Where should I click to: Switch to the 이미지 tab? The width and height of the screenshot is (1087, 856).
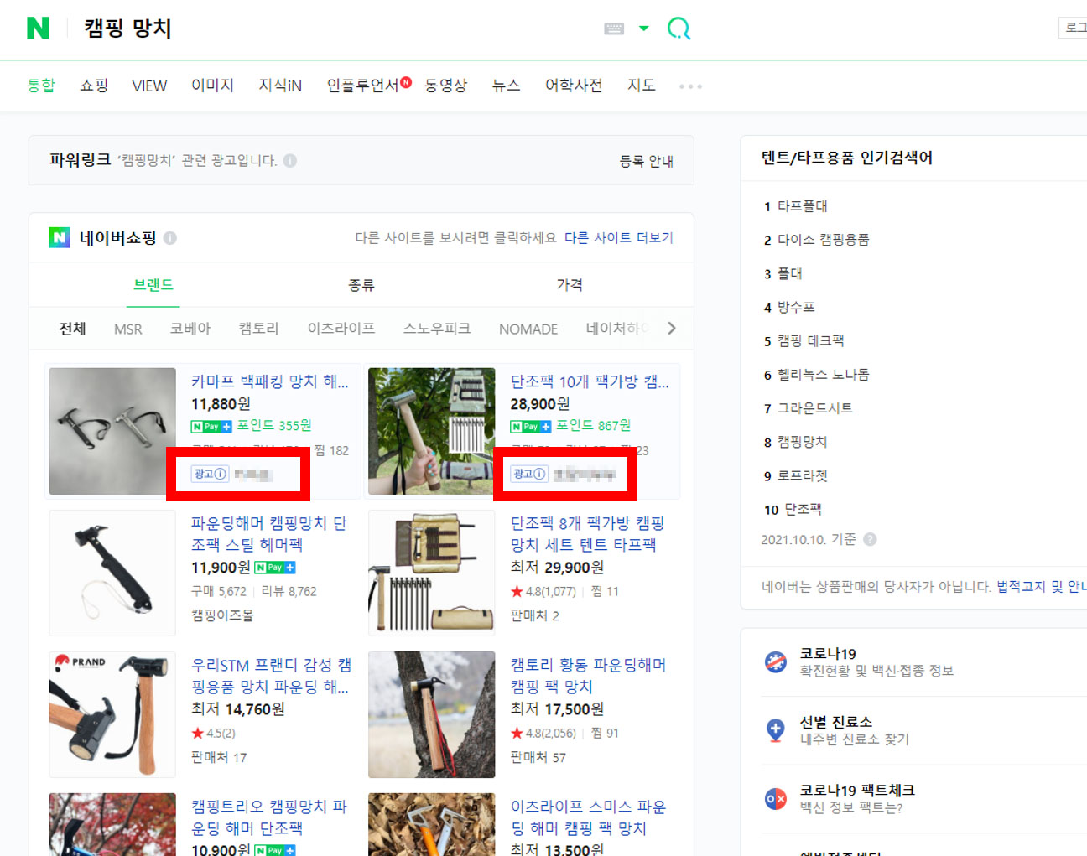click(212, 86)
